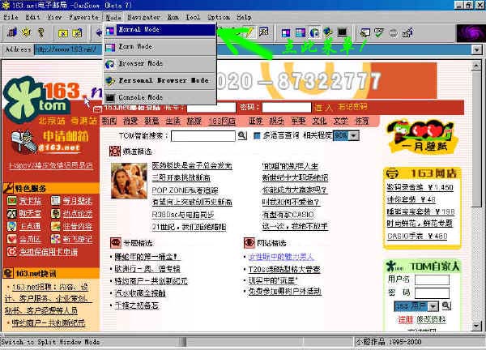Image resolution: width=486 pixels, height=350 pixels.
Task: Click the second yellow folder toolbar icon
Action: tap(77, 32)
